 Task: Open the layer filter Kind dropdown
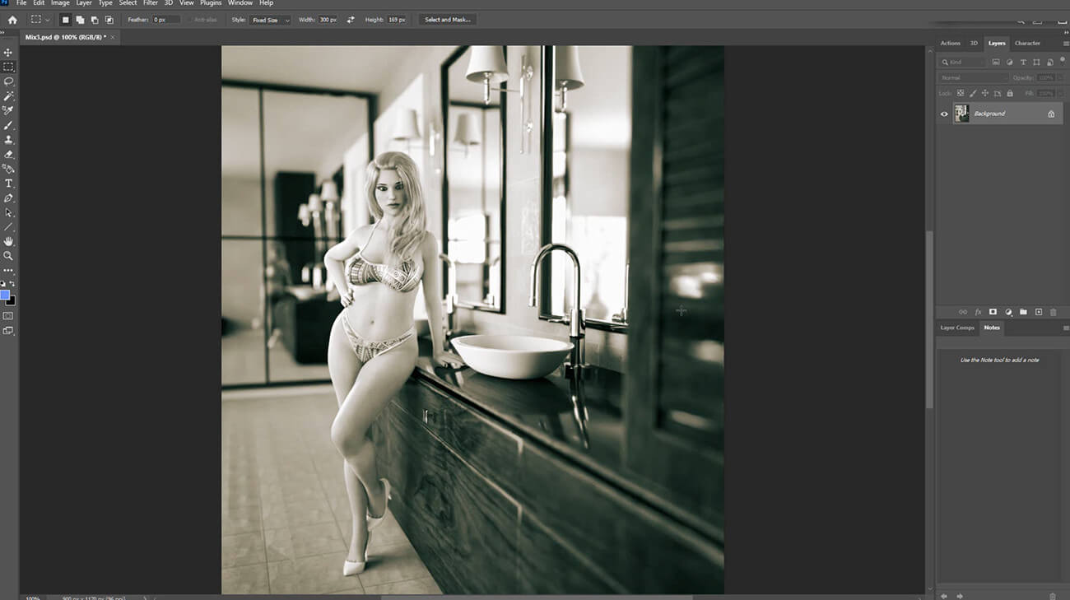[x=963, y=62]
